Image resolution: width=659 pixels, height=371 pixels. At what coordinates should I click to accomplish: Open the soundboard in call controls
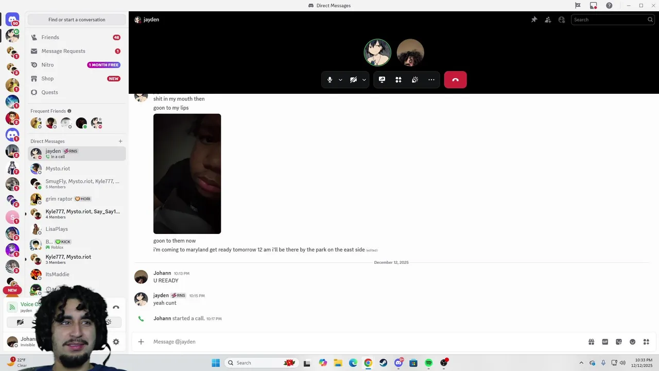(415, 80)
